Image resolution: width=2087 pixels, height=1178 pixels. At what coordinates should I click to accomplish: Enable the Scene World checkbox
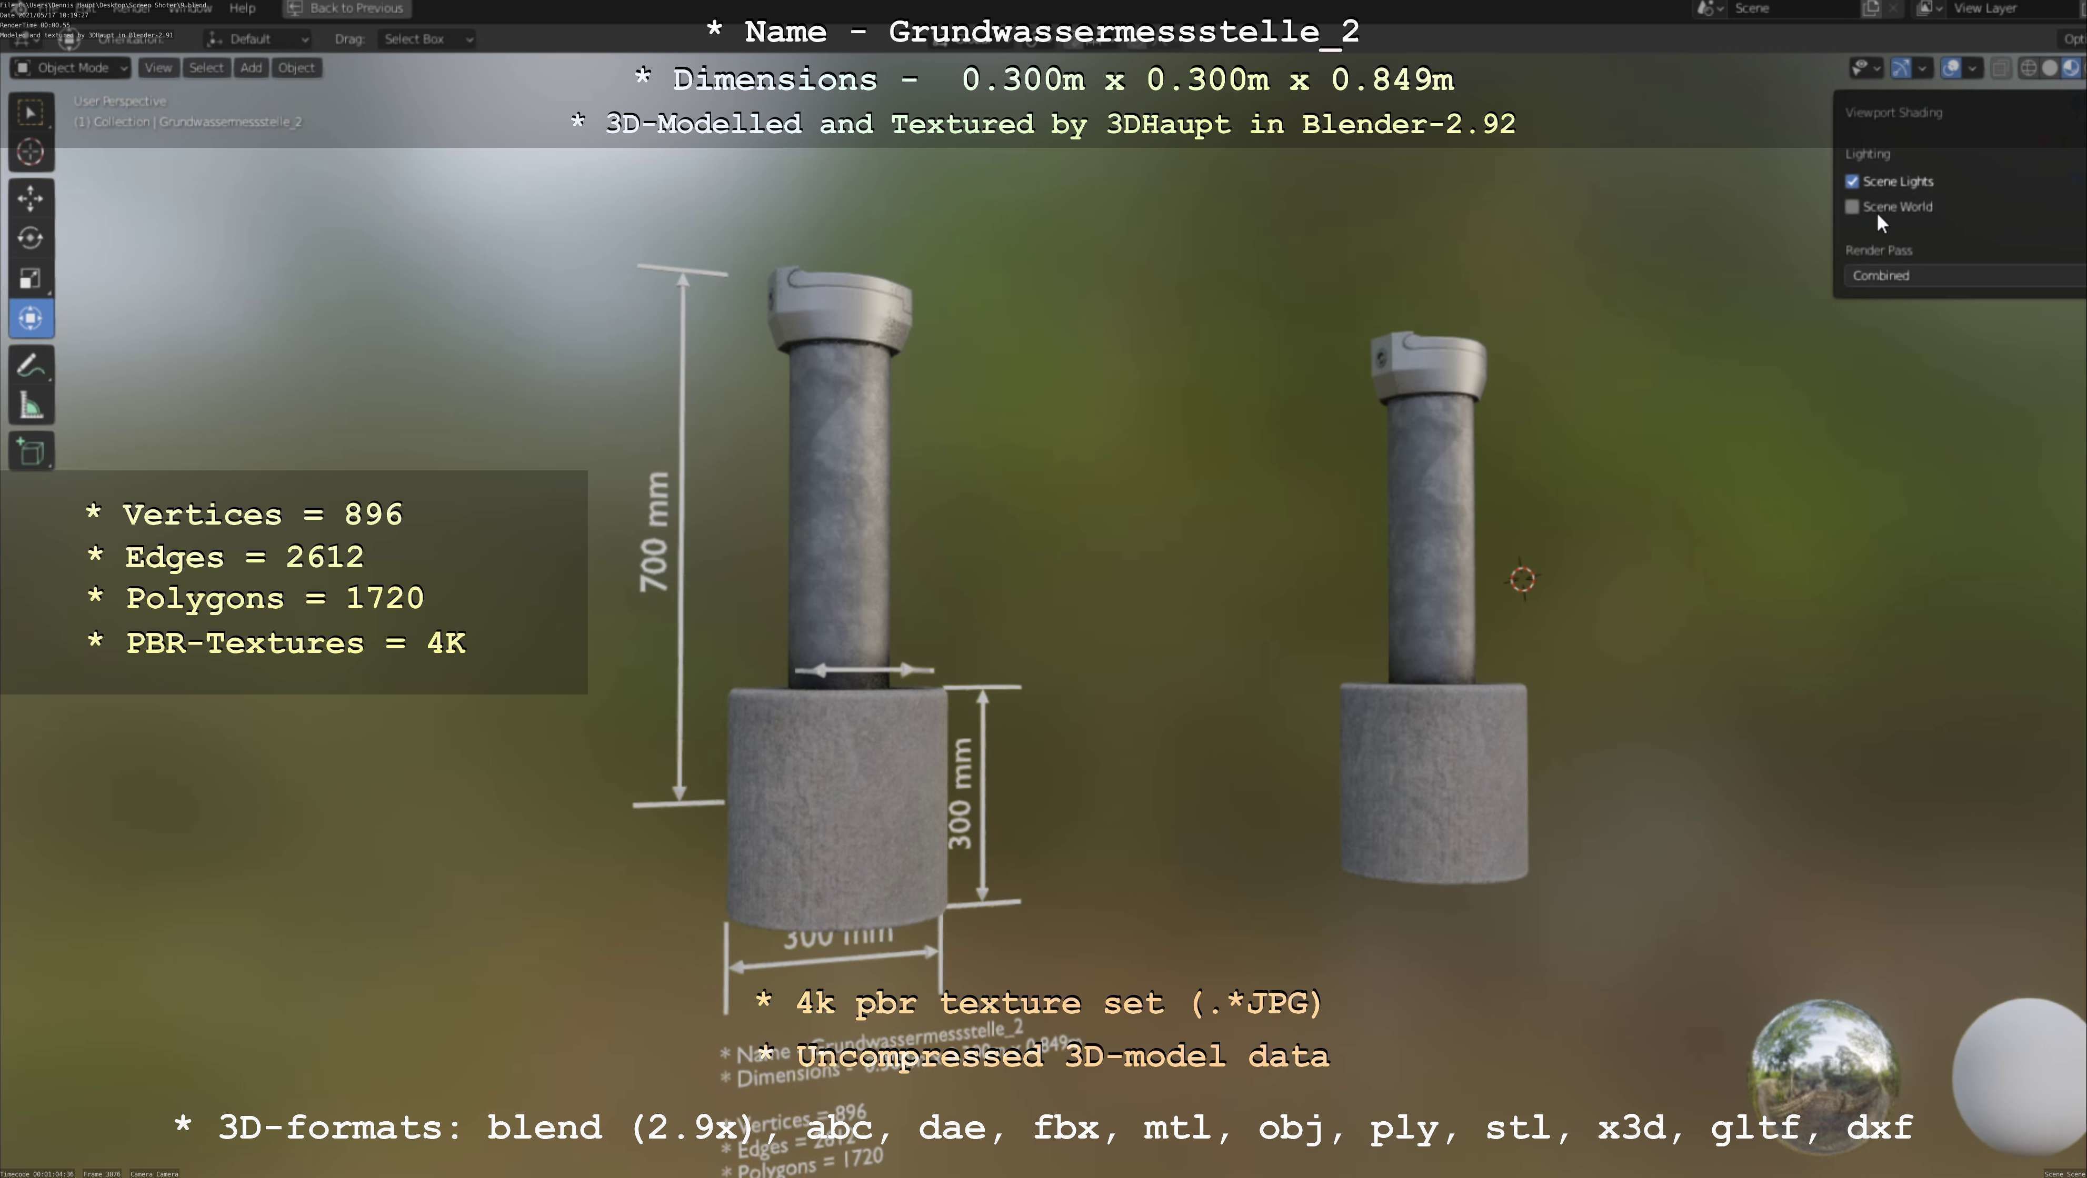[x=1852, y=206]
